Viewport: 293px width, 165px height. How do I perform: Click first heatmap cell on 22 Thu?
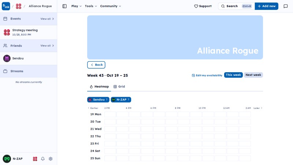pyautogui.click(x=110, y=136)
